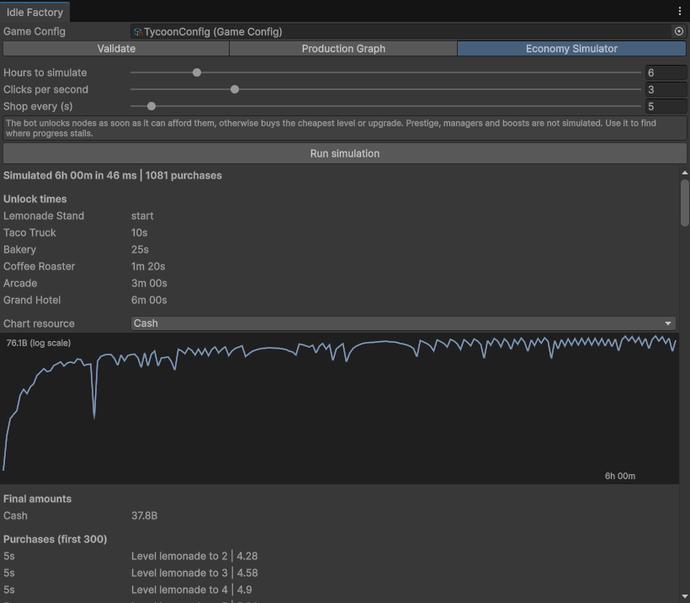Image resolution: width=690 pixels, height=603 pixels.
Task: Switch to the Production Graph tab
Action: pyautogui.click(x=343, y=49)
